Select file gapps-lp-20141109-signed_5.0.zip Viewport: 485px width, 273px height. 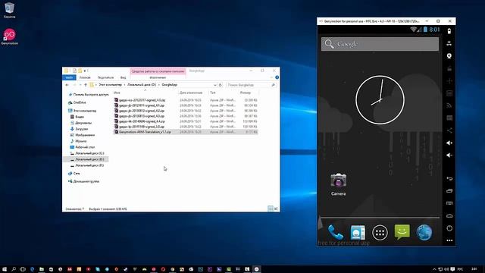(186, 127)
